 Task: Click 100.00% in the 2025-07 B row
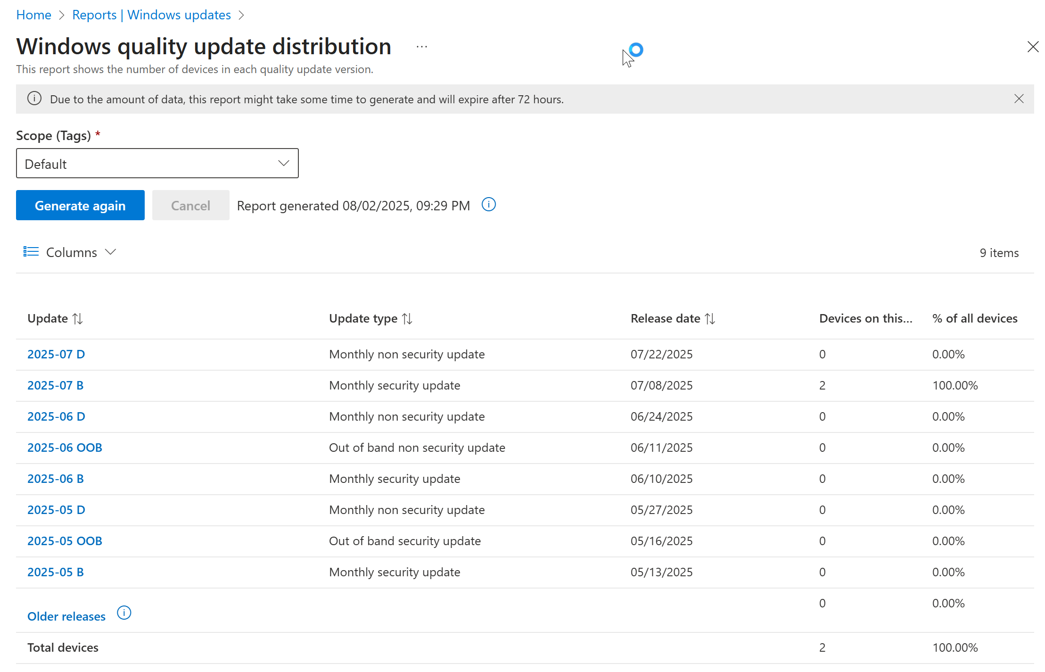click(955, 385)
